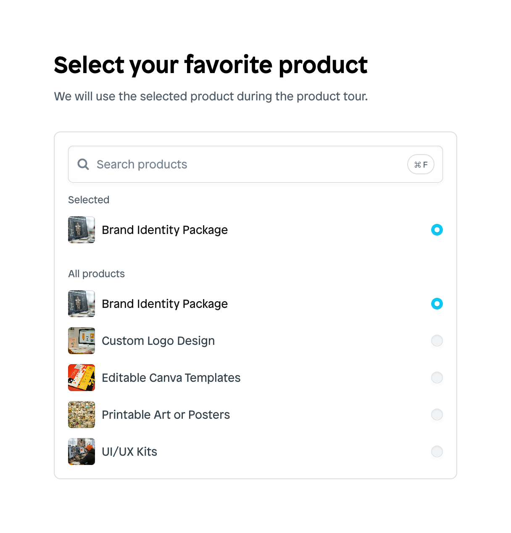This screenshot has width=511, height=533.
Task: Select the UI/UX Kits product row
Action: tap(252, 452)
